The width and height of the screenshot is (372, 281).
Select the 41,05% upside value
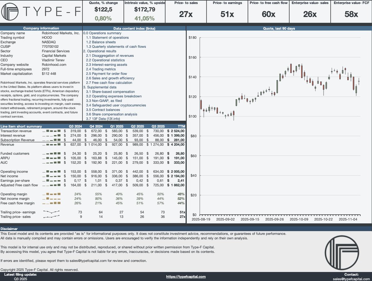[x=144, y=18]
